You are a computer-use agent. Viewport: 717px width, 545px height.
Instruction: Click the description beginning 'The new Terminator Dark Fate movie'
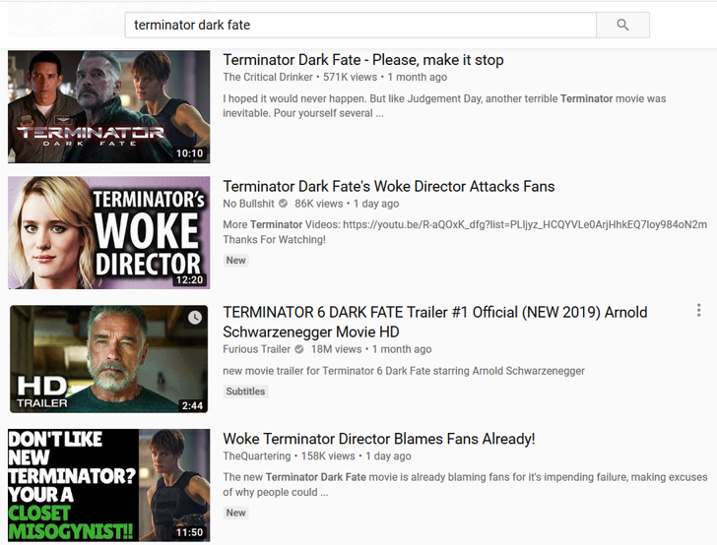tap(465, 485)
